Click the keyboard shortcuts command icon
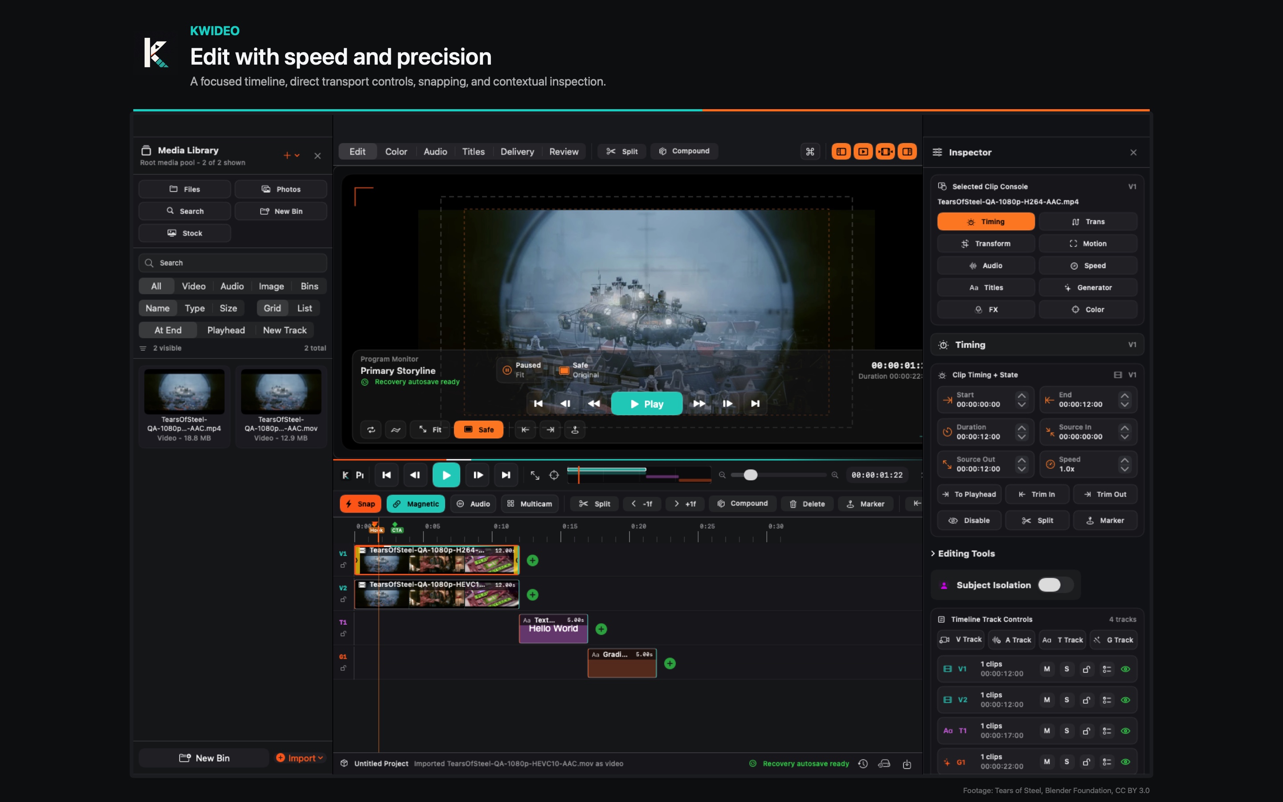This screenshot has width=1283, height=802. pos(810,151)
